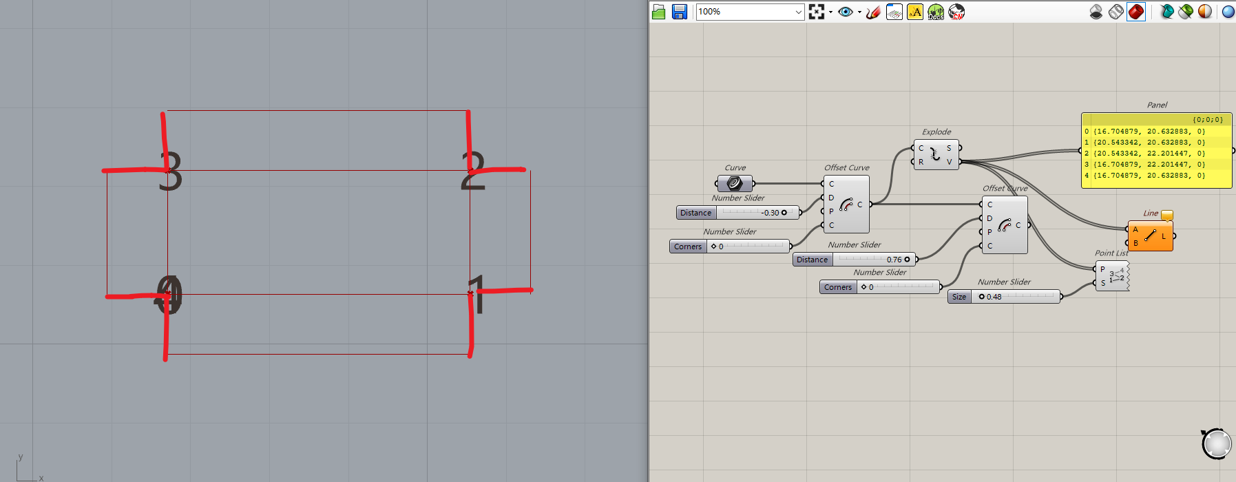Viewport: 1236px width, 482px height.
Task: Enable shaded preview mode with red cylinder icon
Action: [1136, 12]
